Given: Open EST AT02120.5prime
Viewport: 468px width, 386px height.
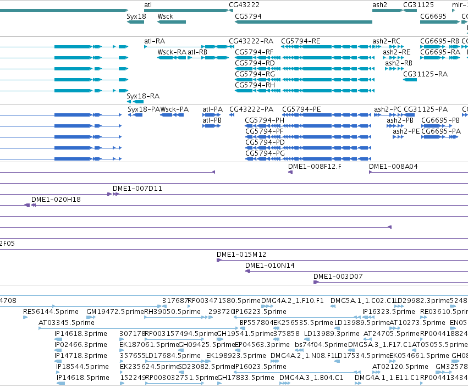Looking at the screenshot, I should (x=400, y=367).
